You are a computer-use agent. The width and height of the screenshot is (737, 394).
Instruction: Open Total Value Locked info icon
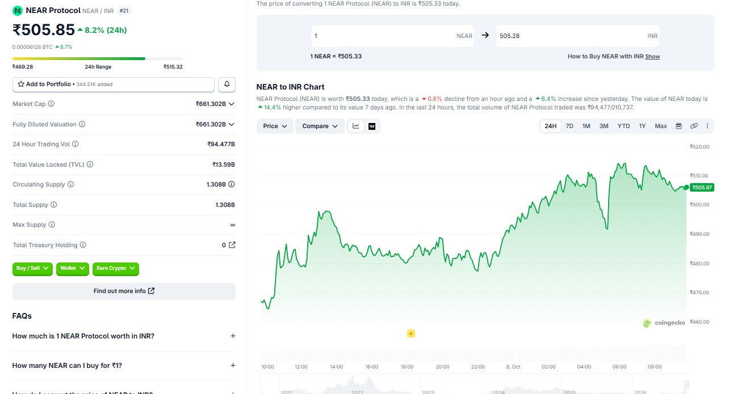[x=90, y=164]
